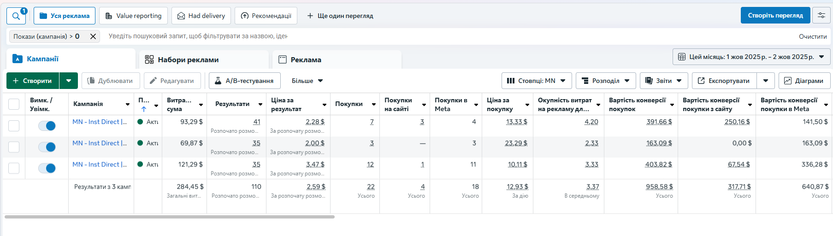The image size is (833, 236).
Task: Open MN - Inst Direct campaign with 69,87 $
Action: pos(100,143)
